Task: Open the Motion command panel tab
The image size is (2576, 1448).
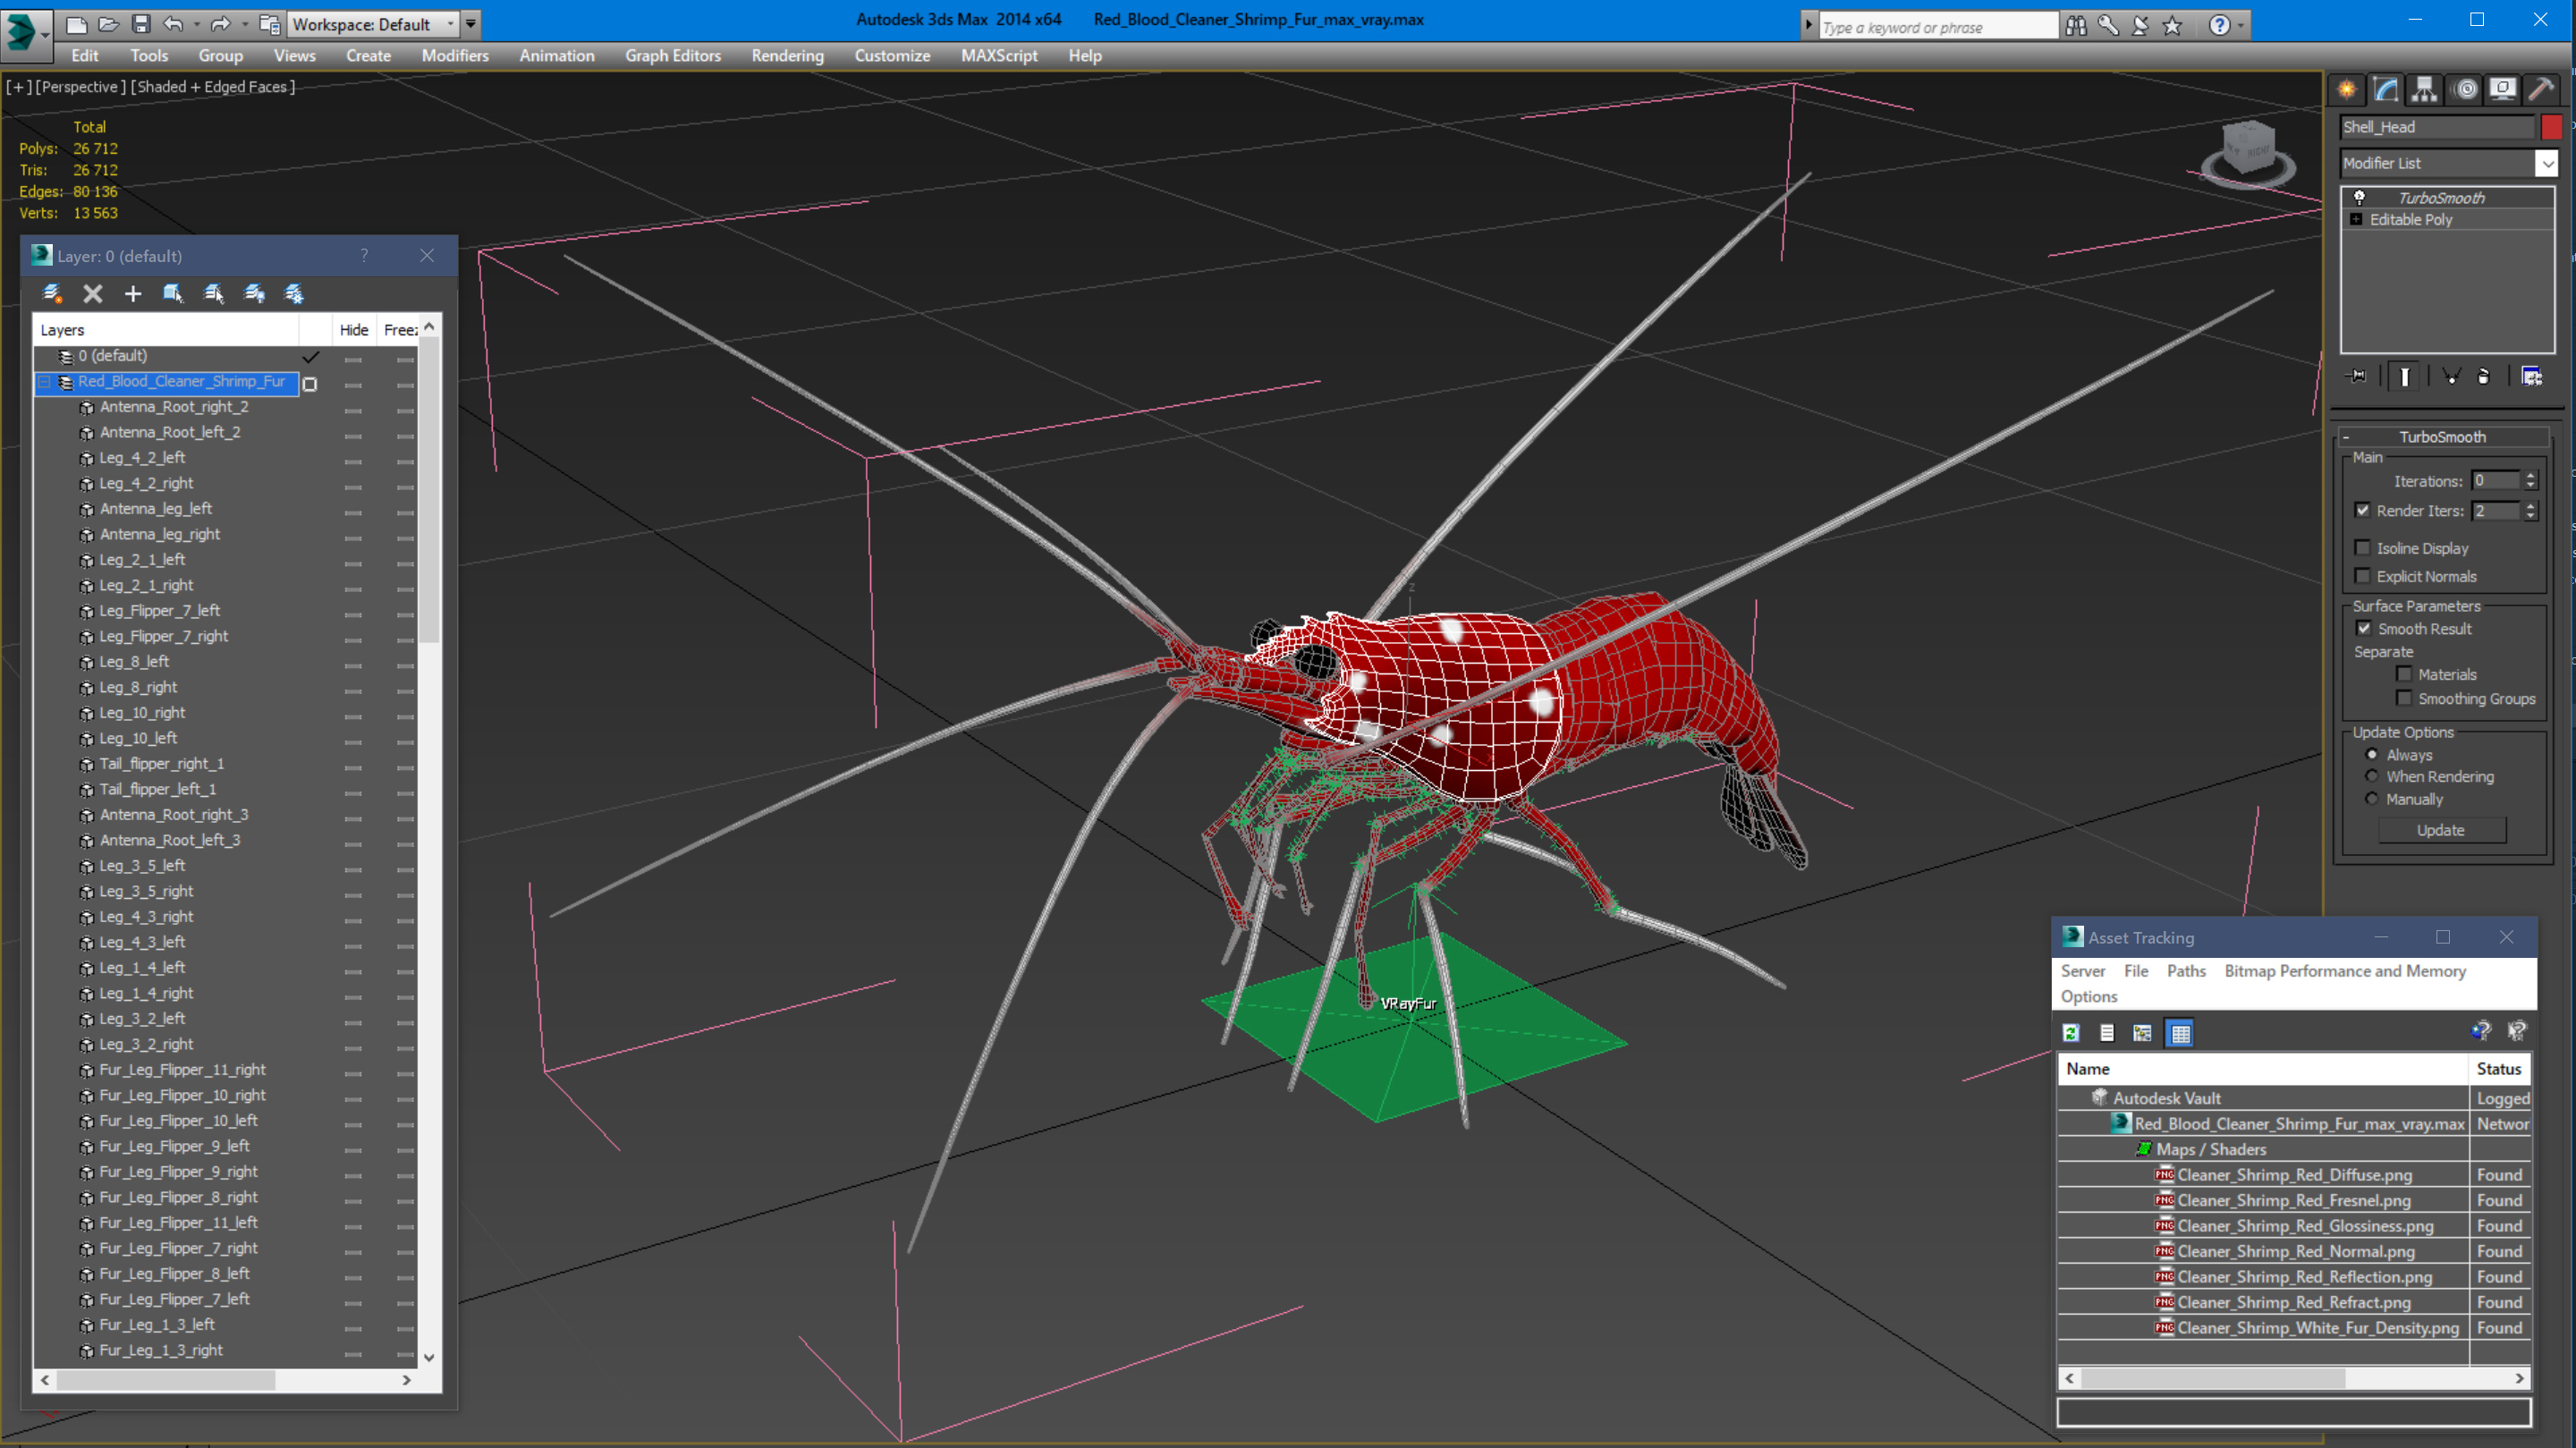Action: click(2466, 90)
